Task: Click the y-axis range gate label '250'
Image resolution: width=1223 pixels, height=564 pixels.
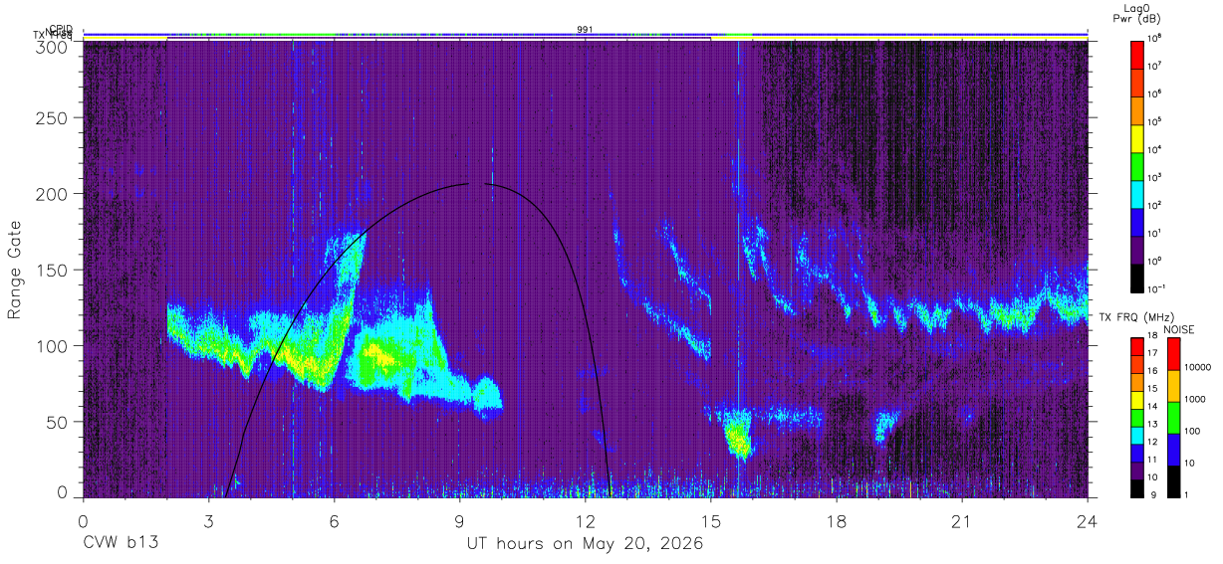Action: pos(52,117)
